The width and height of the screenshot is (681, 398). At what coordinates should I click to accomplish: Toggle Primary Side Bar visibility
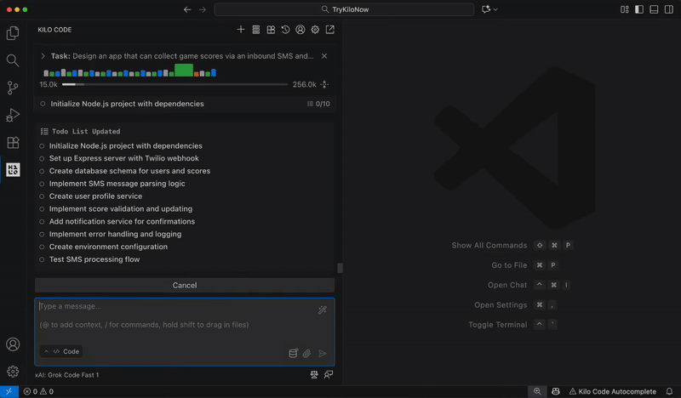click(639, 9)
